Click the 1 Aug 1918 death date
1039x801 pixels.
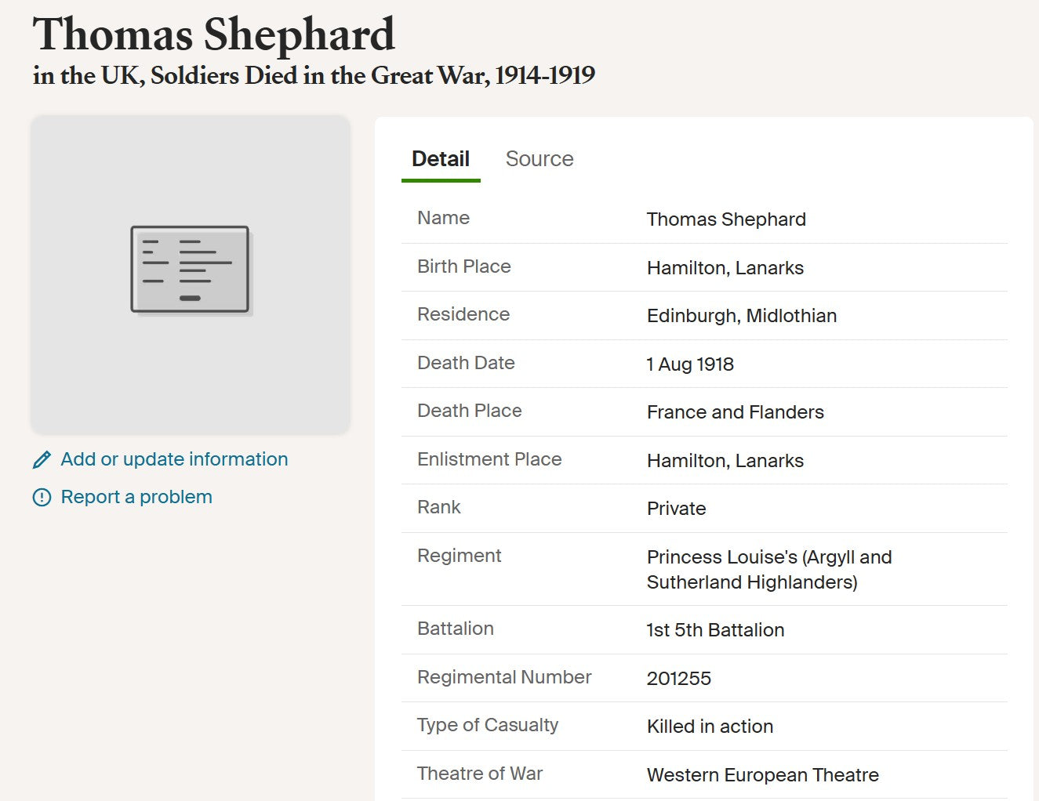690,364
